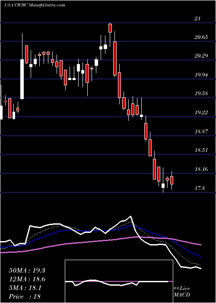The width and height of the screenshot is (216, 303).
Task: Click the 19.22 price axis label
Action: pos(201,113)
